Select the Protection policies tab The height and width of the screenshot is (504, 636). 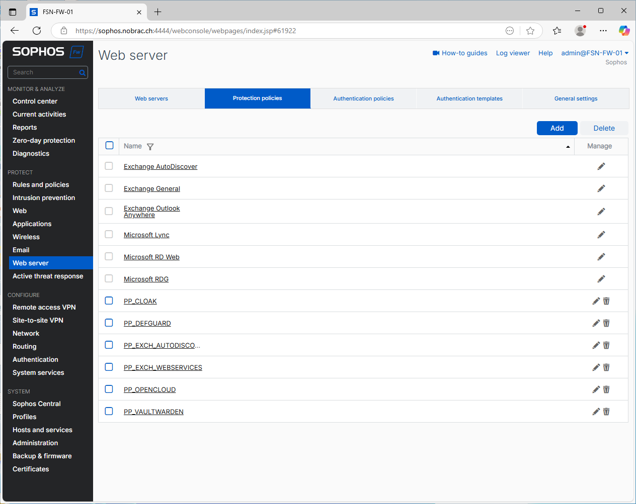258,98
